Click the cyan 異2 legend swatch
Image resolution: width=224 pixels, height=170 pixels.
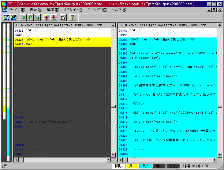coord(145,166)
